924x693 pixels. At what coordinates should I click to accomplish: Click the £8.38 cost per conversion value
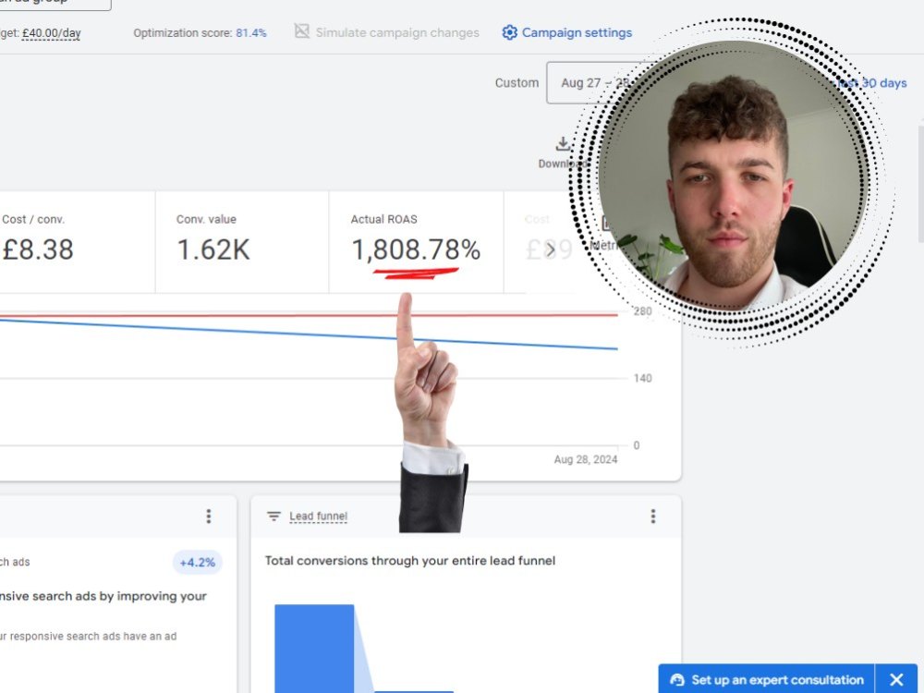click(38, 249)
